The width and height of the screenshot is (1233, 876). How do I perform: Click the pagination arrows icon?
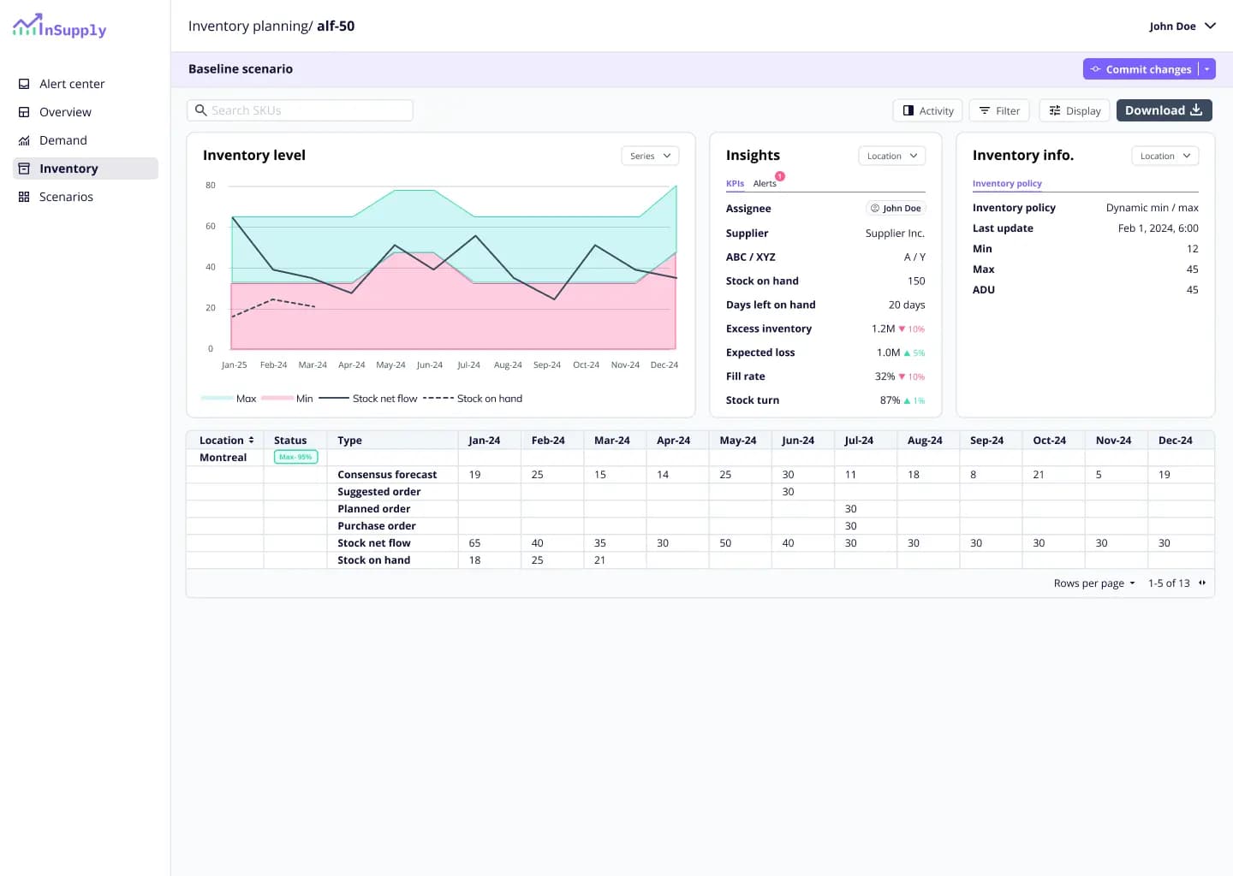coord(1202,583)
